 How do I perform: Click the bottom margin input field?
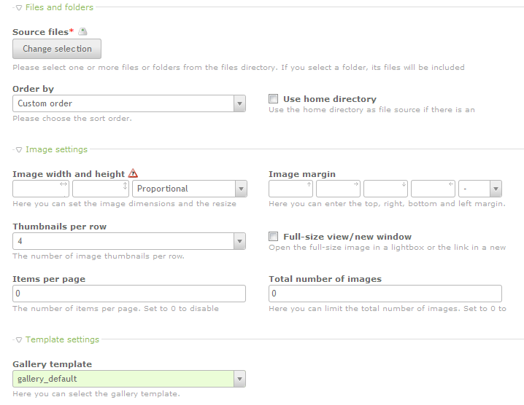coord(385,189)
